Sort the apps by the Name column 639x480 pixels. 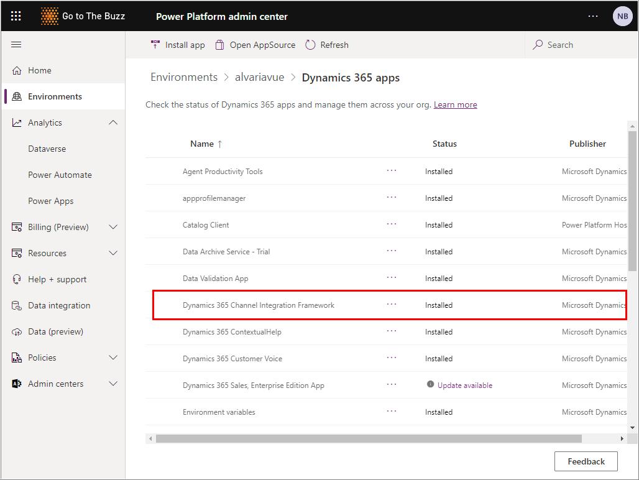click(x=202, y=144)
